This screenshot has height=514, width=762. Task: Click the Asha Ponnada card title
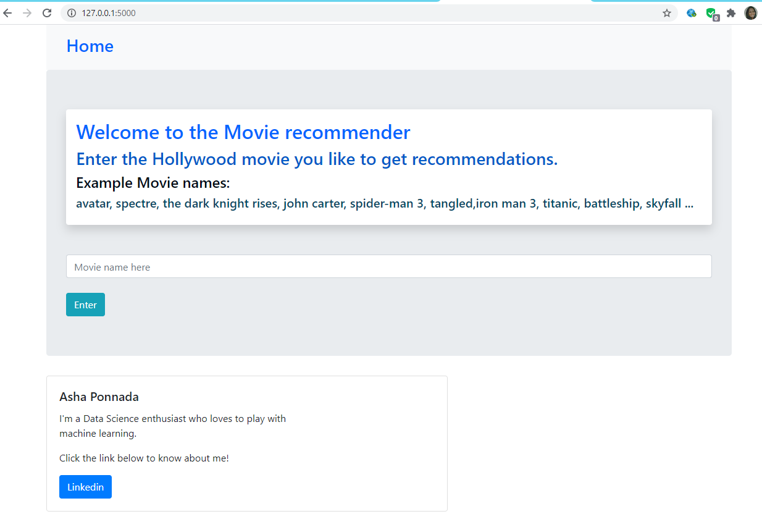pyautogui.click(x=99, y=397)
